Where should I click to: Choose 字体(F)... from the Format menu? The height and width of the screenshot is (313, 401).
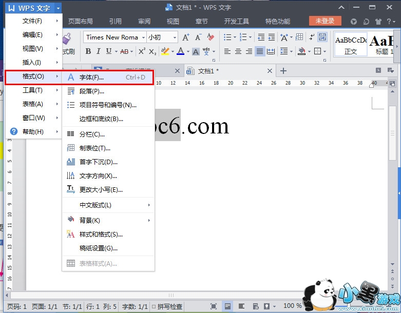(108, 77)
